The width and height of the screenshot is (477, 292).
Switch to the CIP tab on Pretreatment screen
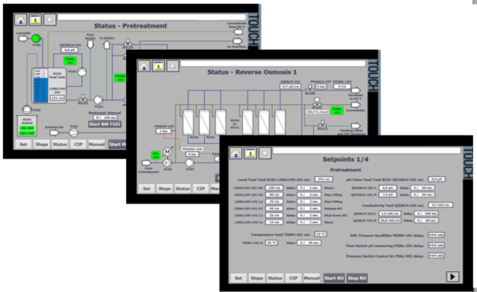click(x=78, y=144)
